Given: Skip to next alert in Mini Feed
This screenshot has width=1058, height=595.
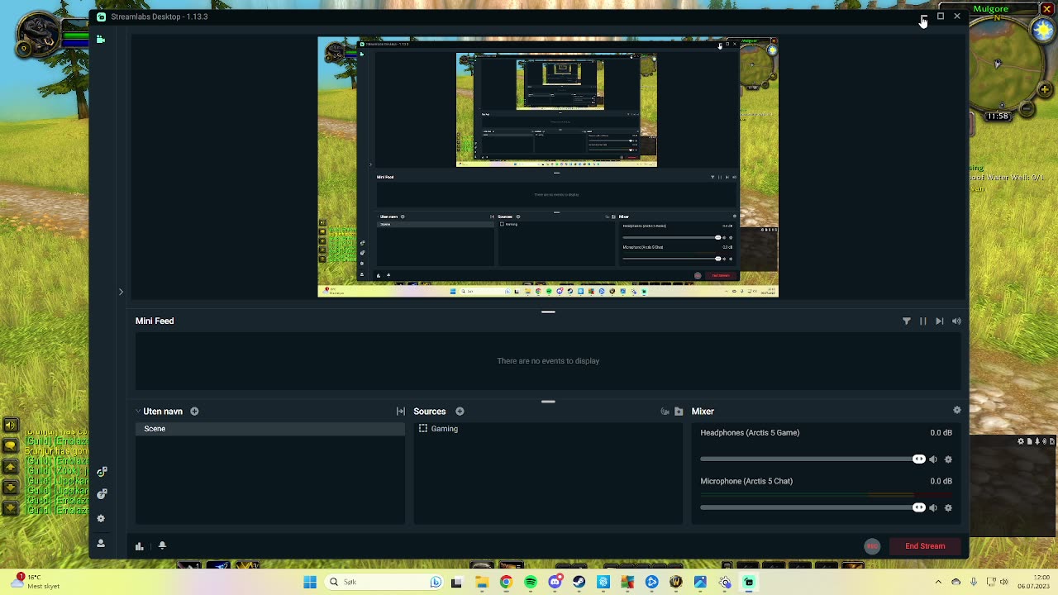Looking at the screenshot, I should (940, 321).
